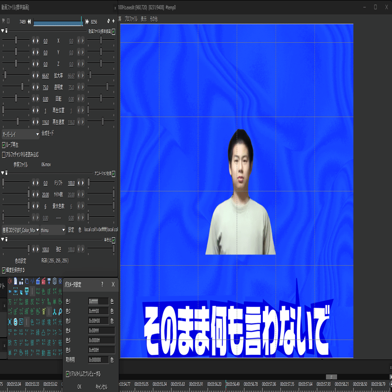Viewport: 392px width, 392px height.
Task: Select the cyan fork-shaped icon in palette
Action: (55, 312)
